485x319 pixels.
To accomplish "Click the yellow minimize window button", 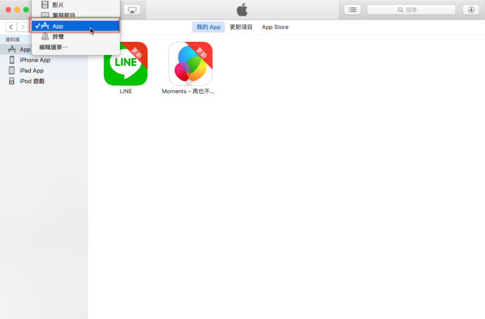I will click(x=18, y=10).
